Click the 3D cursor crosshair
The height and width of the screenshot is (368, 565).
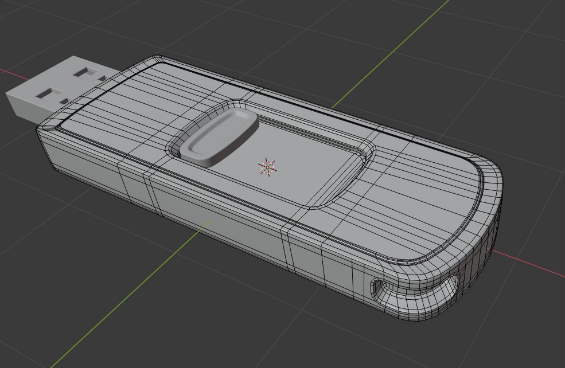coord(267,167)
